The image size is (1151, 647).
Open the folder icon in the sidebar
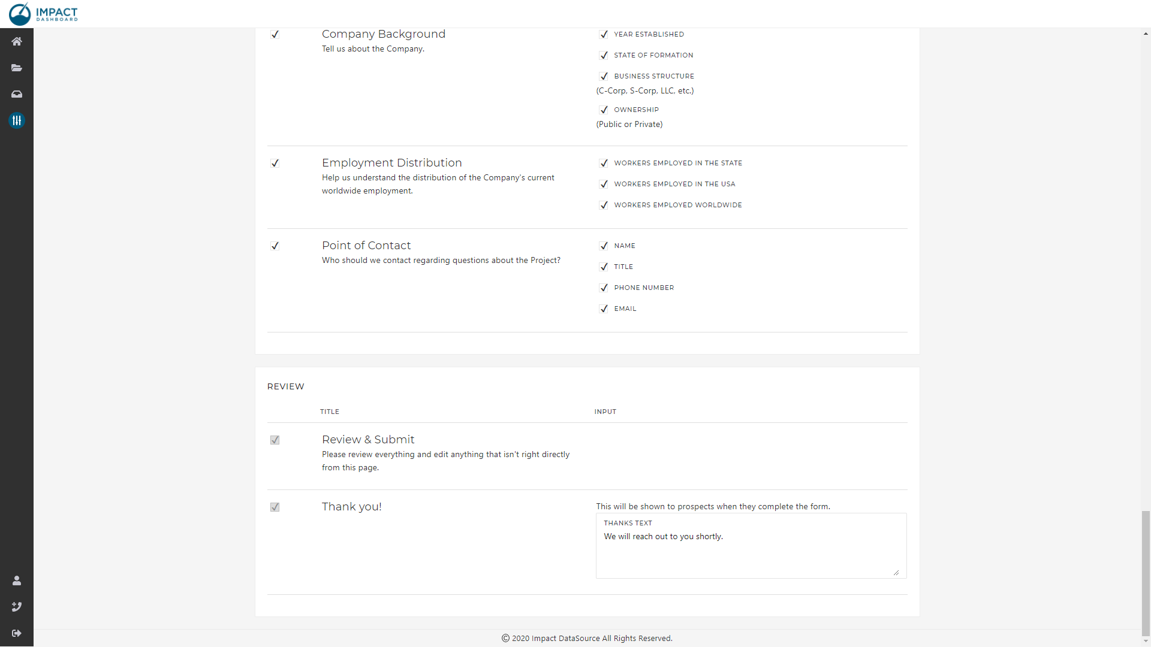click(17, 68)
